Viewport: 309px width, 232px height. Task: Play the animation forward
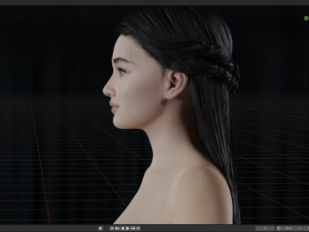127,228
